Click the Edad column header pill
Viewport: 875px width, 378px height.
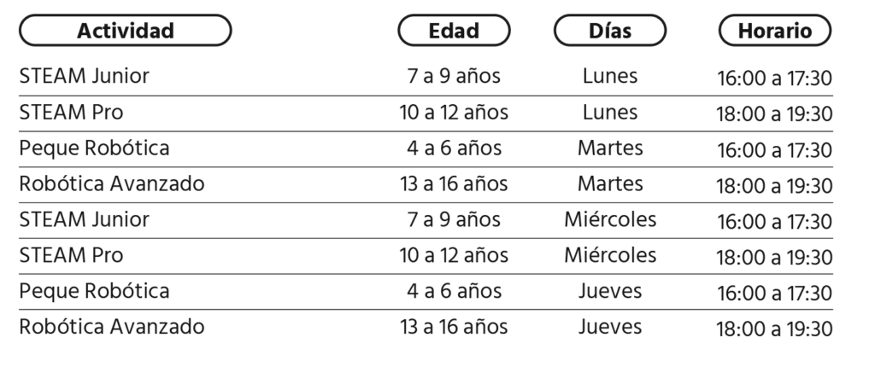pos(454,30)
